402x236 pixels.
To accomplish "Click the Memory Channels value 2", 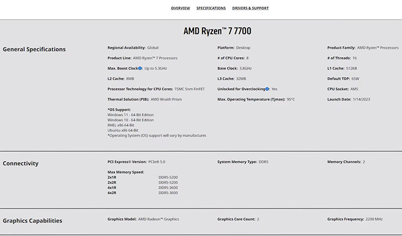I will (x=364, y=162).
